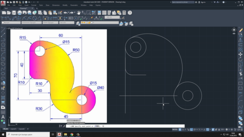Select the Offset modify tool
The image size is (244, 137).
241,45
